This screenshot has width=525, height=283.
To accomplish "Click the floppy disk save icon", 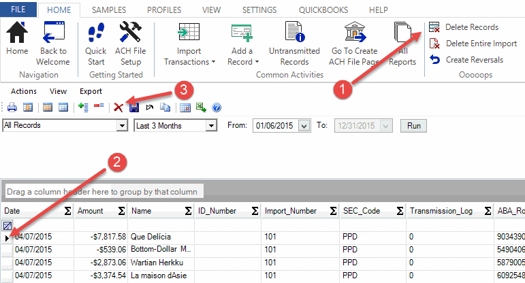I will 134,107.
